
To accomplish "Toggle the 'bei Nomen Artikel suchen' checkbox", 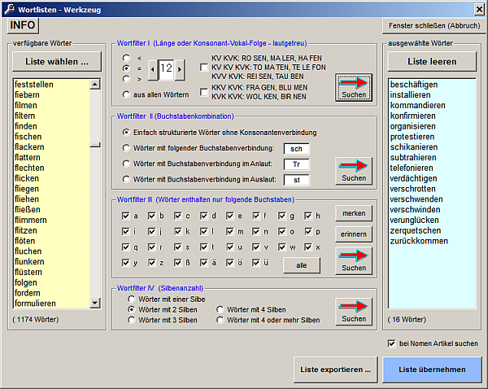I will pyautogui.click(x=391, y=343).
